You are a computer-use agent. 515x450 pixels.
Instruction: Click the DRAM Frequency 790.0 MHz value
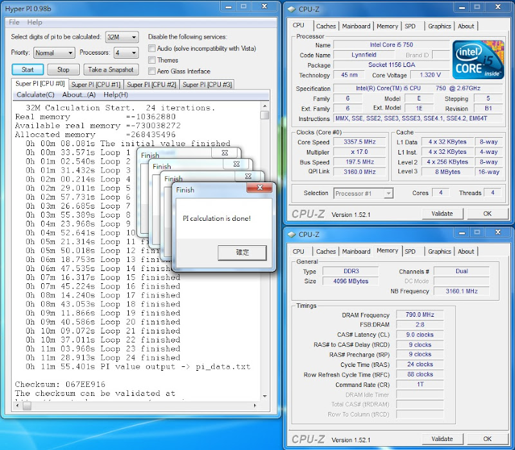420,315
